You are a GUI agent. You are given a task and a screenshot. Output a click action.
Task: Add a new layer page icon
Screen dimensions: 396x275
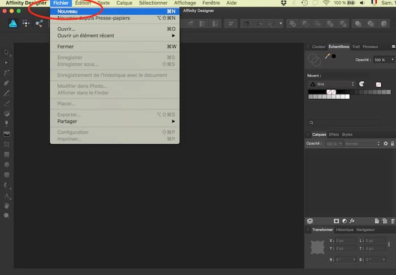(377, 221)
